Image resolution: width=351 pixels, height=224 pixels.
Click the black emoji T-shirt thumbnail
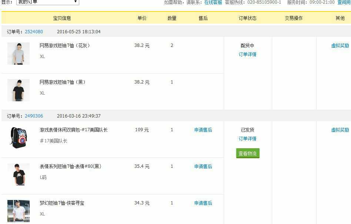[x=18, y=174]
